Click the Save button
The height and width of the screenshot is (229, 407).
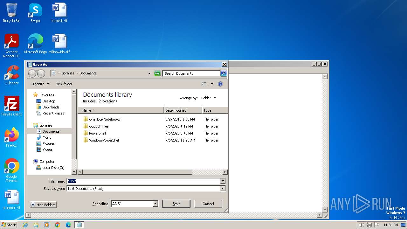pos(176,204)
